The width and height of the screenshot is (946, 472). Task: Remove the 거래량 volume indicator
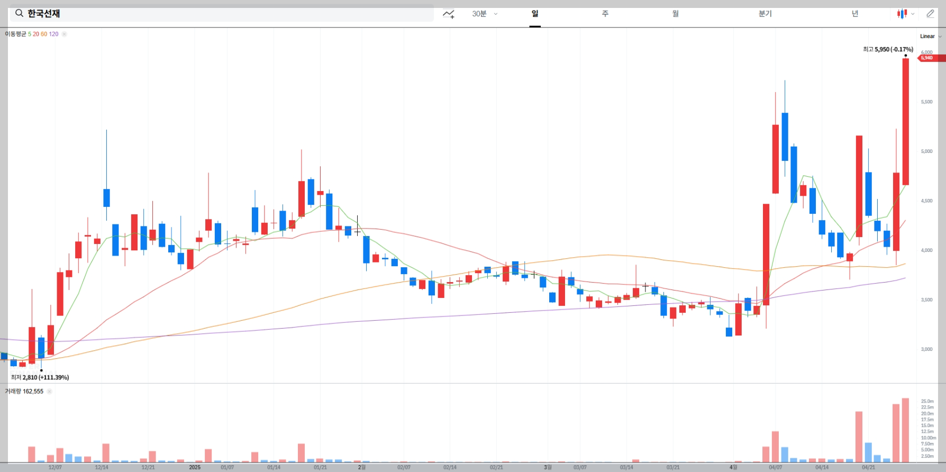coord(49,392)
